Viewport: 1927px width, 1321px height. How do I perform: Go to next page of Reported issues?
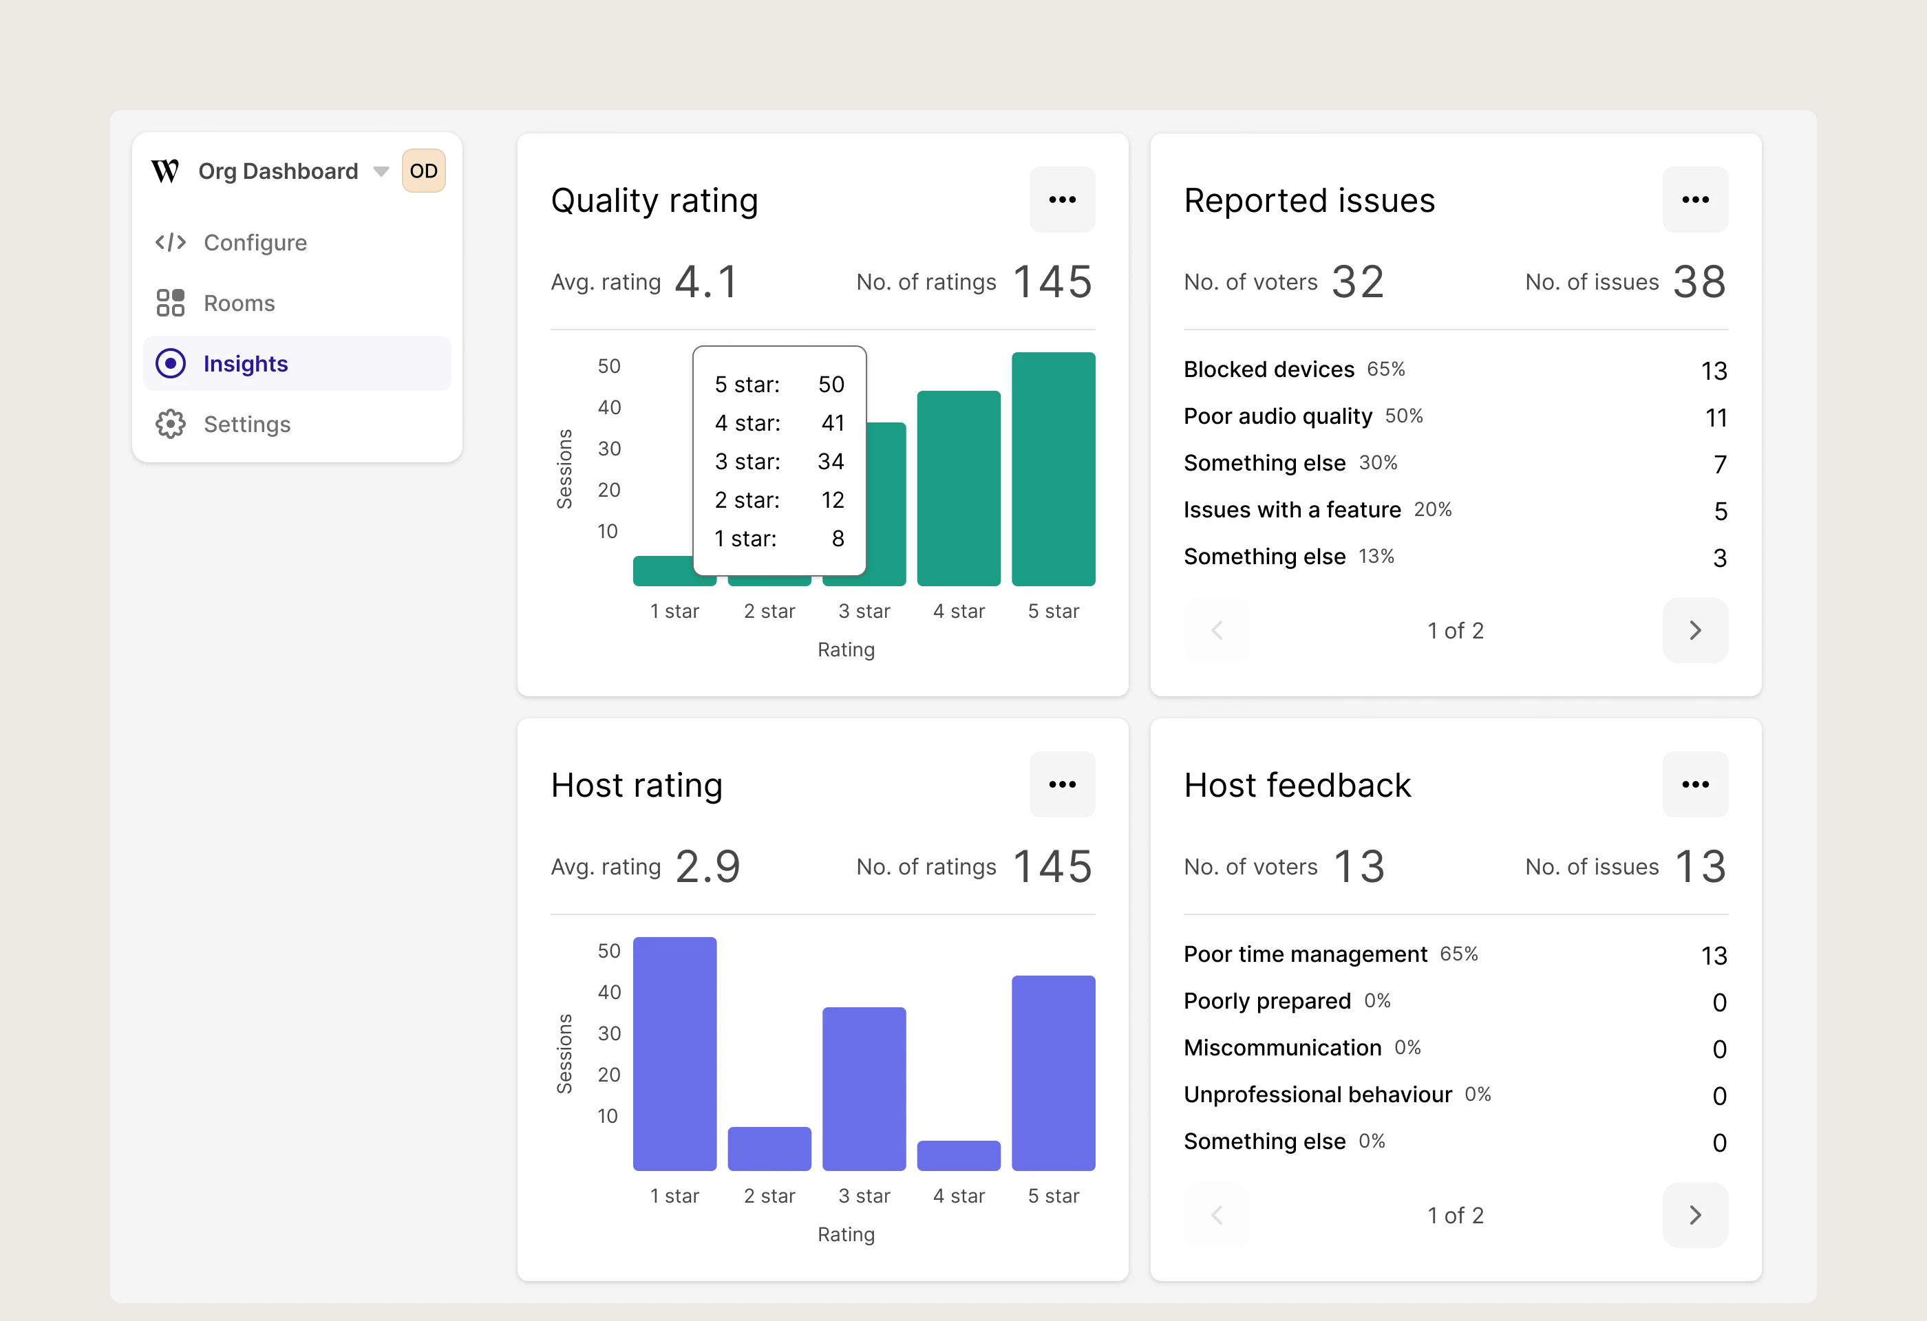[x=1696, y=631]
